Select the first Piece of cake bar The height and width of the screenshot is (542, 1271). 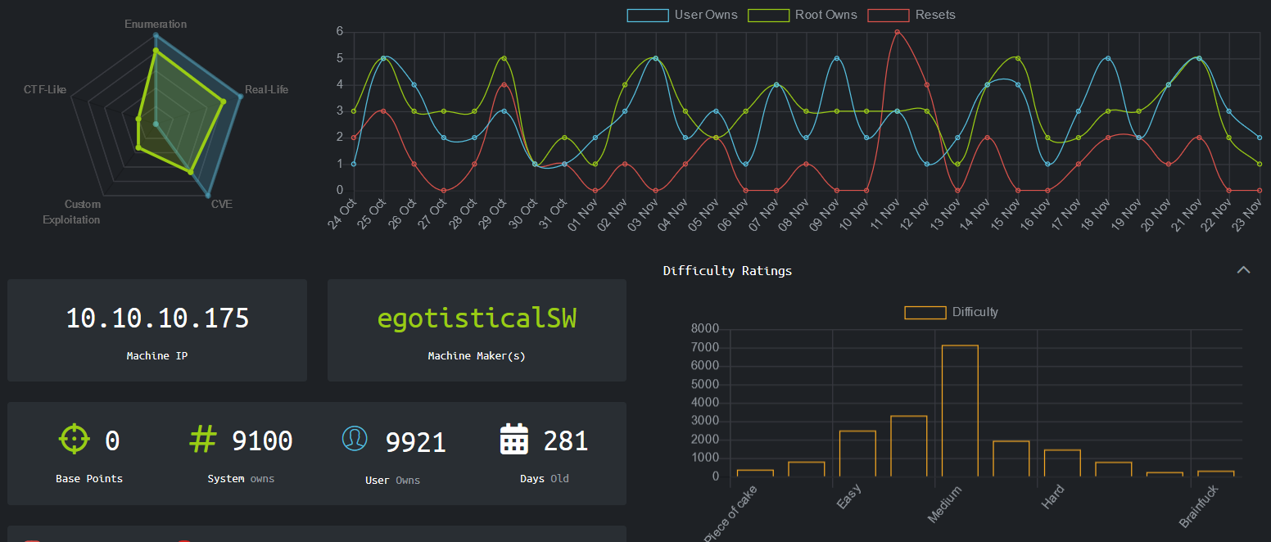pos(755,472)
